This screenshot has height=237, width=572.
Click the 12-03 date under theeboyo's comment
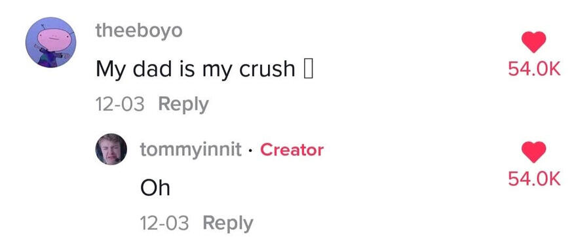point(120,105)
